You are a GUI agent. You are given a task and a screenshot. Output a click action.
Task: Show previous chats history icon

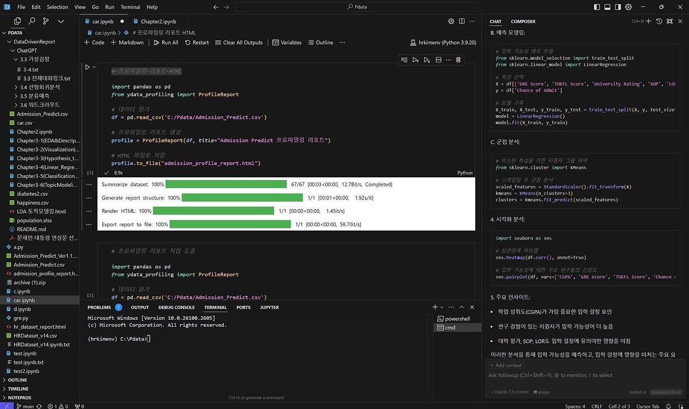(x=659, y=21)
